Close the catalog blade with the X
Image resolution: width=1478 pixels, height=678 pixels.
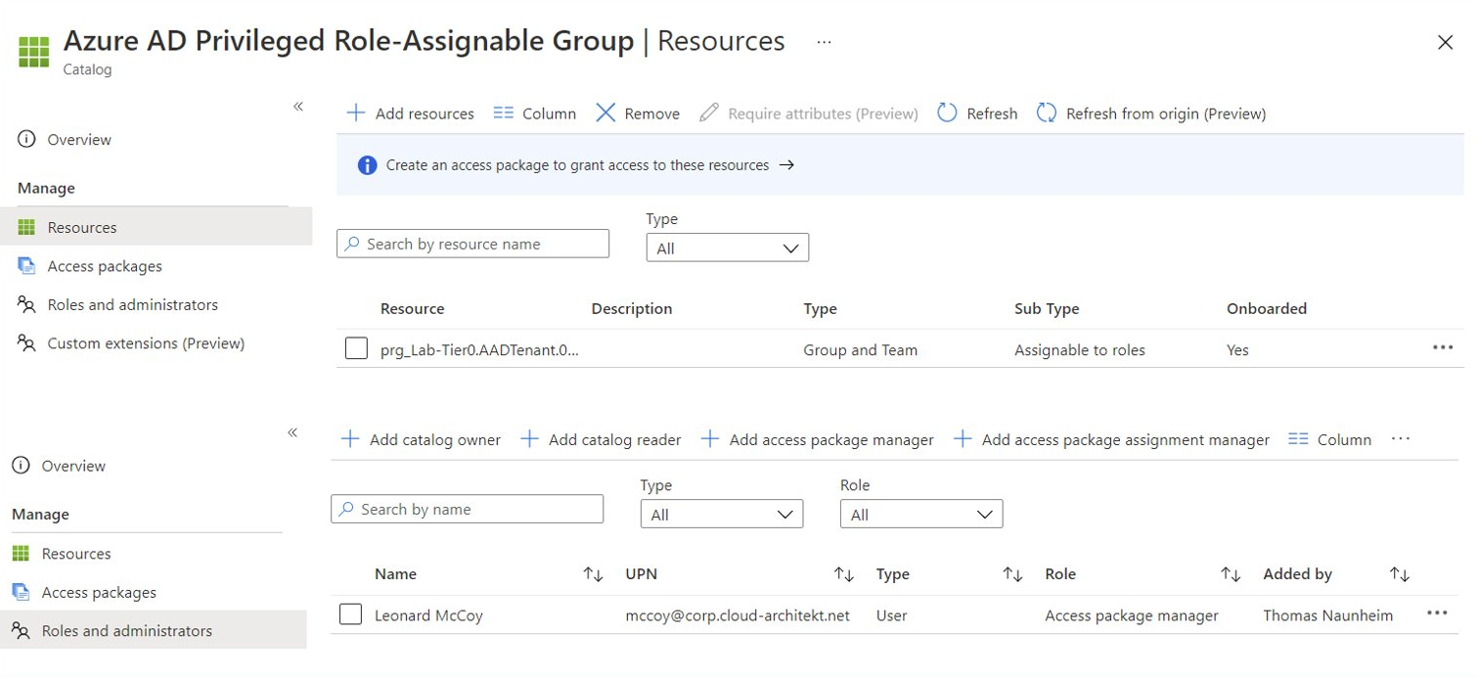point(1445,42)
